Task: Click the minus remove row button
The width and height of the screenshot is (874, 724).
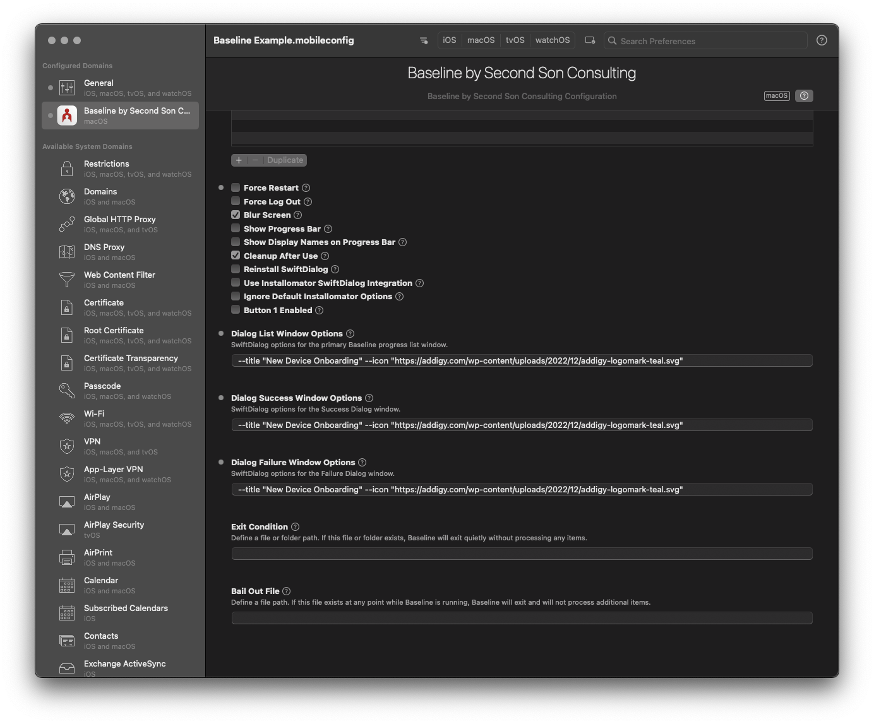Action: 255,160
